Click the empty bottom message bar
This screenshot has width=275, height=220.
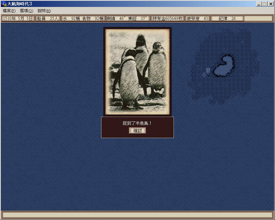[137, 215]
